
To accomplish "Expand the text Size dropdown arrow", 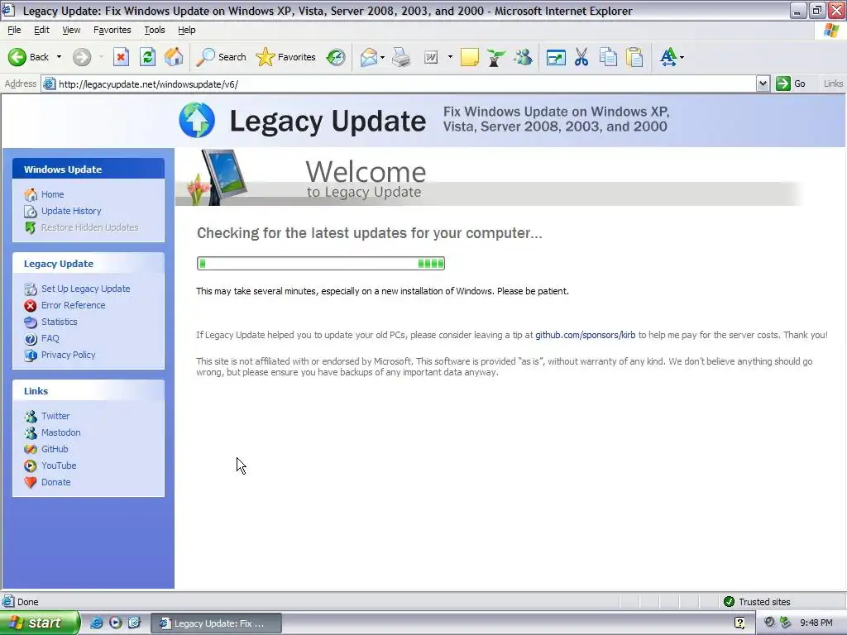I will point(682,57).
